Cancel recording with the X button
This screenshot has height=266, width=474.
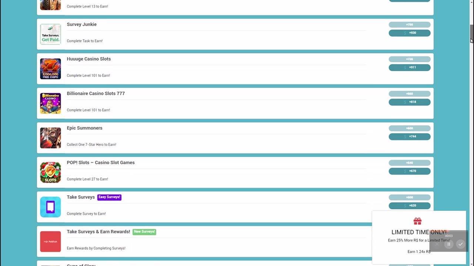pyautogui.click(x=437, y=244)
